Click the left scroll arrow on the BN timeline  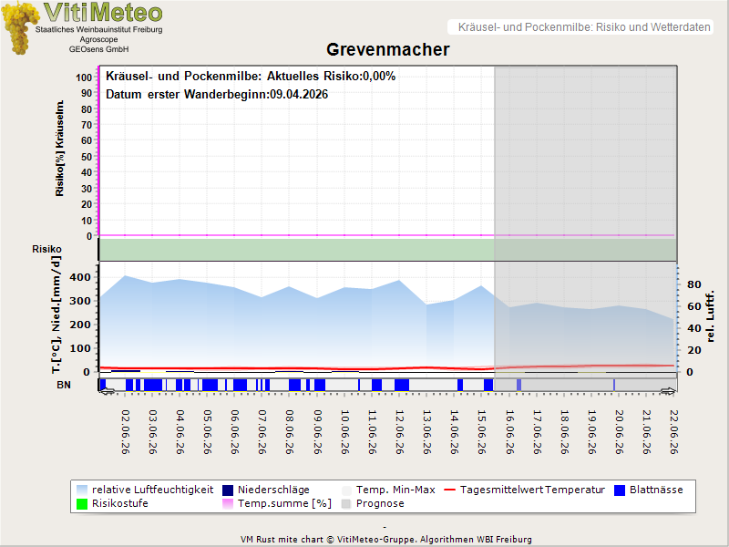click(x=108, y=392)
